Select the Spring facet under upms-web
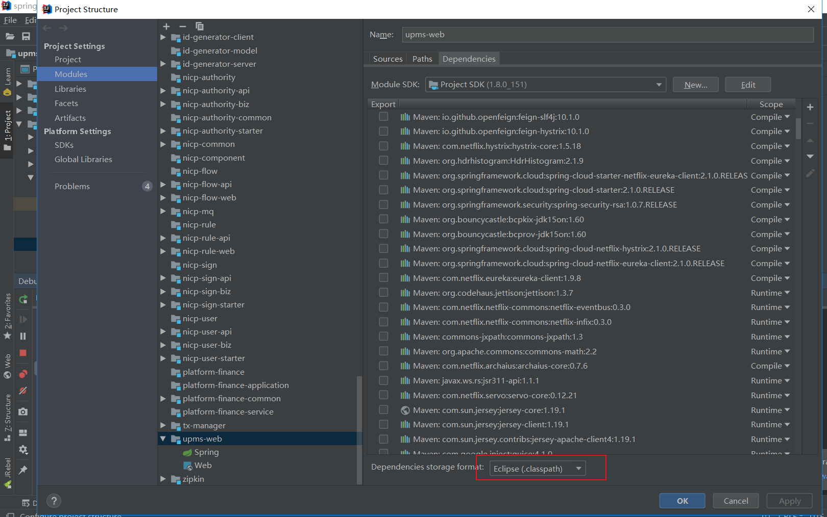This screenshot has width=827, height=517. [x=201, y=452]
